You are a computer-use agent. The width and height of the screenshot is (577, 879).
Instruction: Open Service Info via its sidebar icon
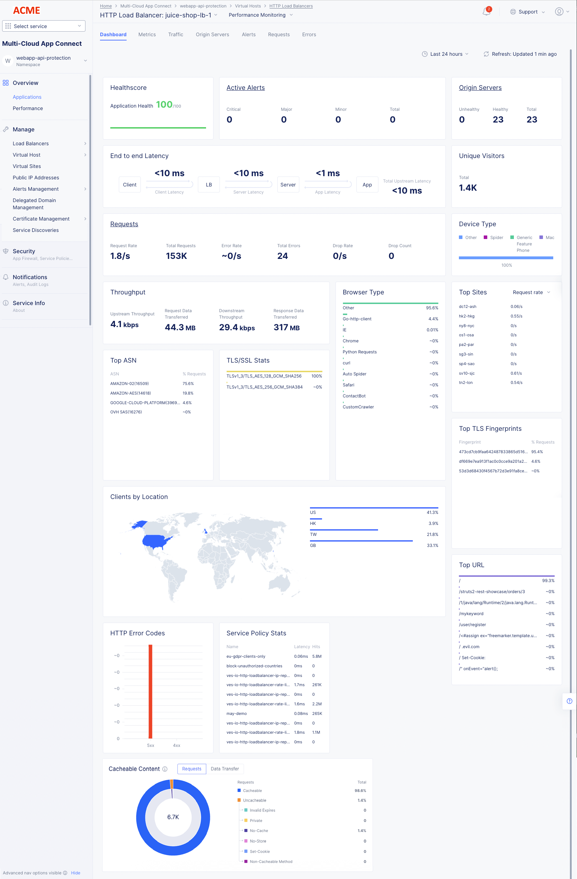click(x=6, y=303)
